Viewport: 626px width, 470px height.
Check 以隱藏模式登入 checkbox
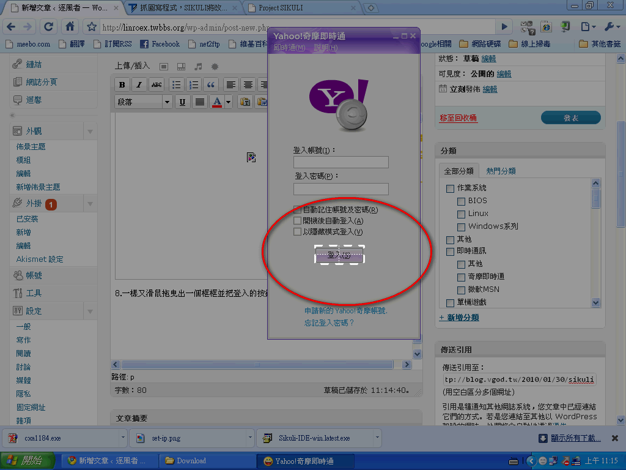pyautogui.click(x=297, y=232)
